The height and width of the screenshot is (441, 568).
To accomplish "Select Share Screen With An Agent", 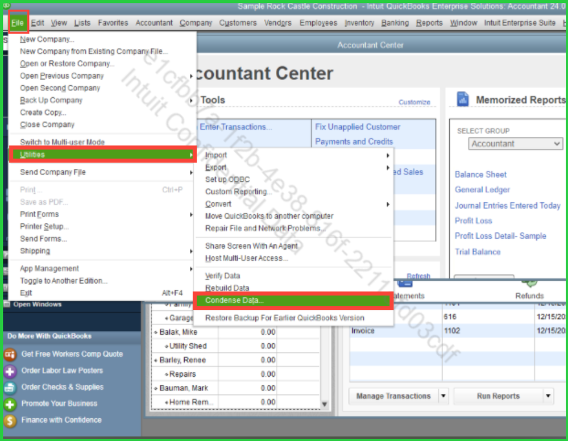I will [251, 246].
